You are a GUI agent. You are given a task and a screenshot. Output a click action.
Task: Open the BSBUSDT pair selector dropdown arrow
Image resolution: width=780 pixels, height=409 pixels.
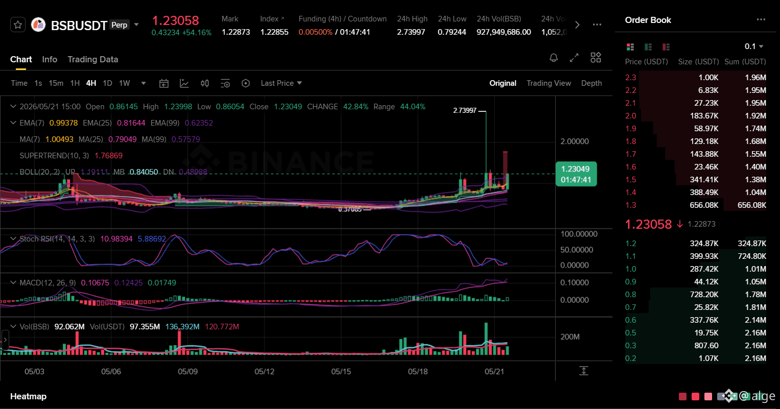[136, 25]
